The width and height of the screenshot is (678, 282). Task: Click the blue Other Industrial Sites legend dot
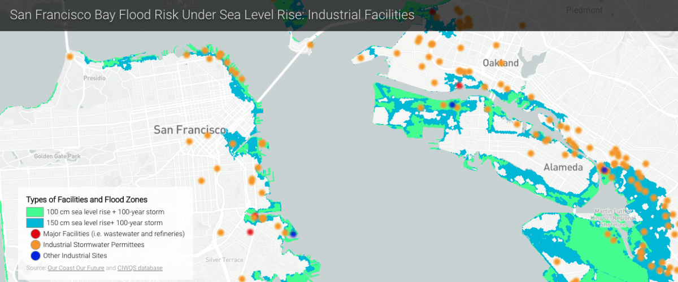[x=35, y=256]
